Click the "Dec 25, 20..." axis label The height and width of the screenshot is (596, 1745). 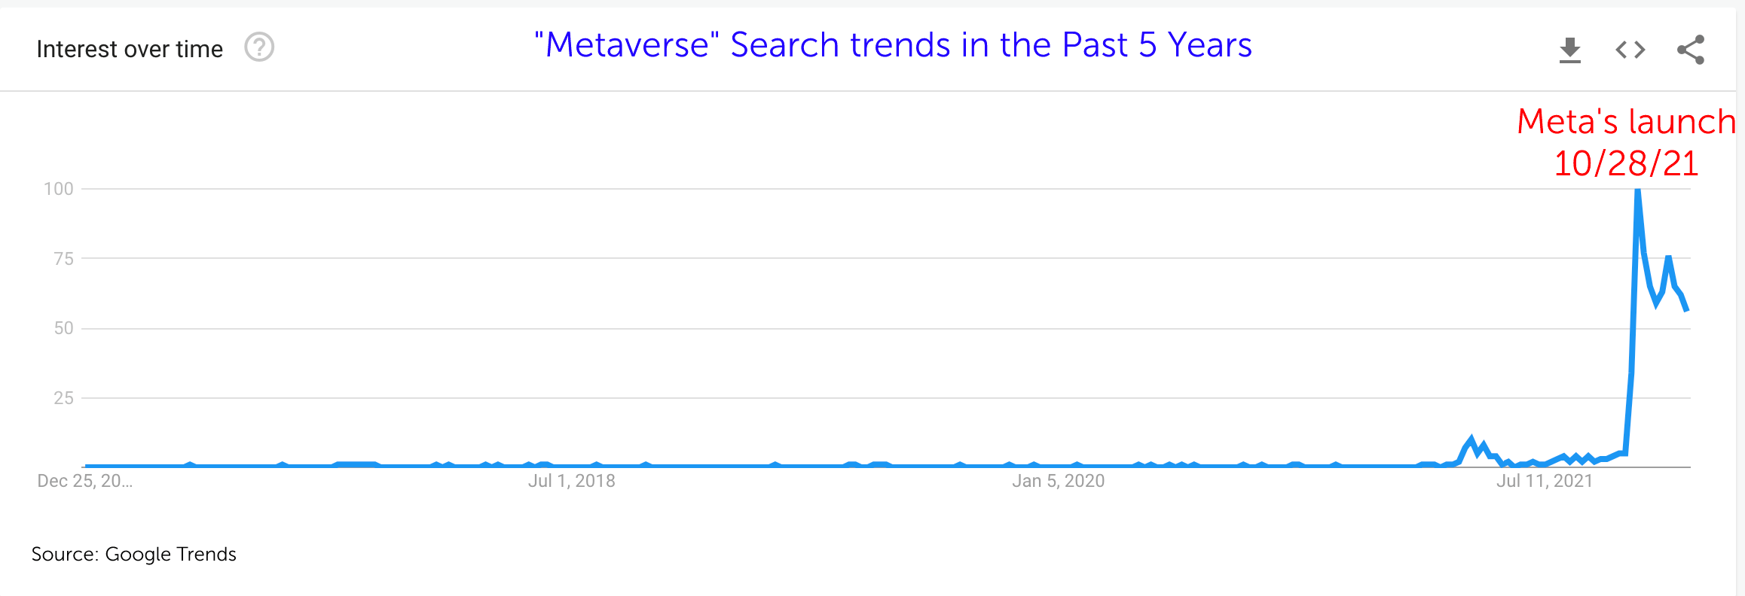pyautogui.click(x=85, y=481)
